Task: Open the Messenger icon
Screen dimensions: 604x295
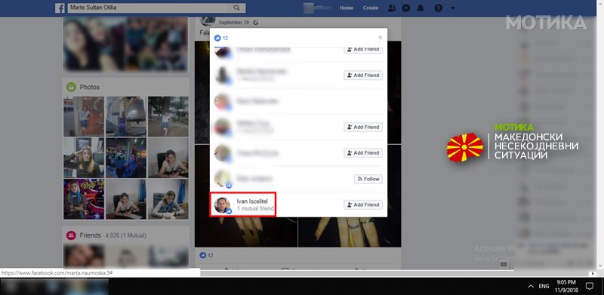Action: [405, 8]
